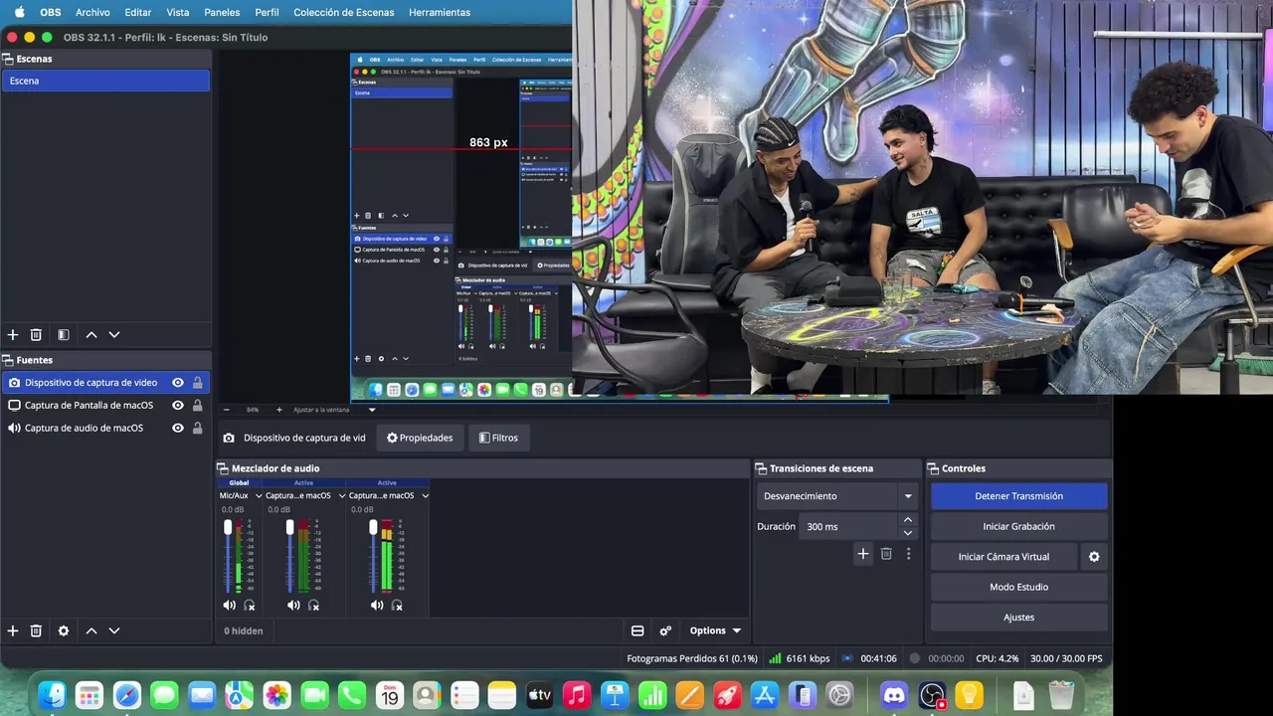
Task: Open the Apple menu
Action: (x=19, y=12)
